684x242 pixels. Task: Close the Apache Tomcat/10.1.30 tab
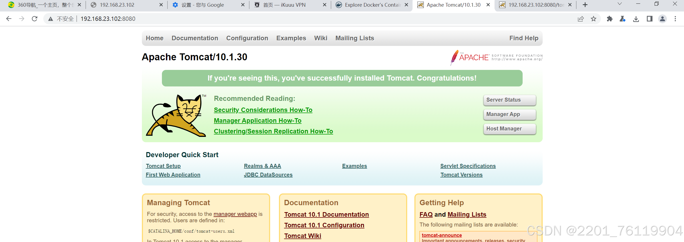(x=488, y=5)
